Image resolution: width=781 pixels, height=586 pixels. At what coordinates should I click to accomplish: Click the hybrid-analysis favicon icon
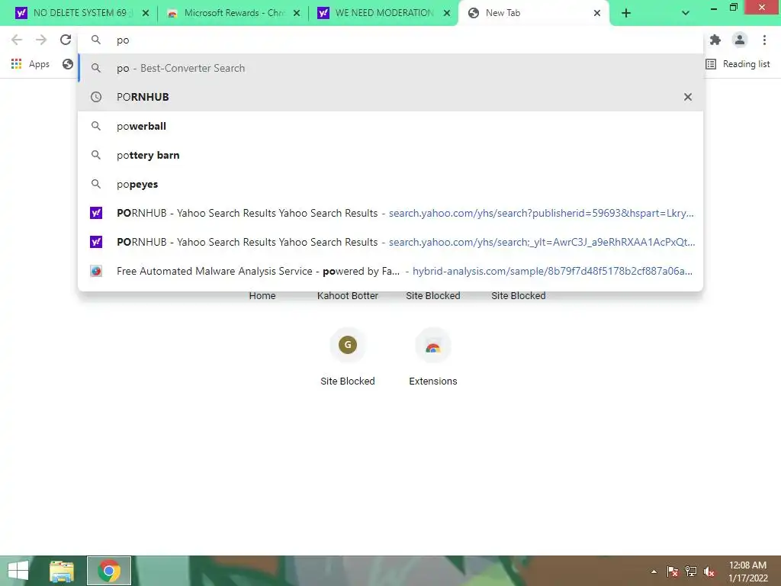(96, 271)
